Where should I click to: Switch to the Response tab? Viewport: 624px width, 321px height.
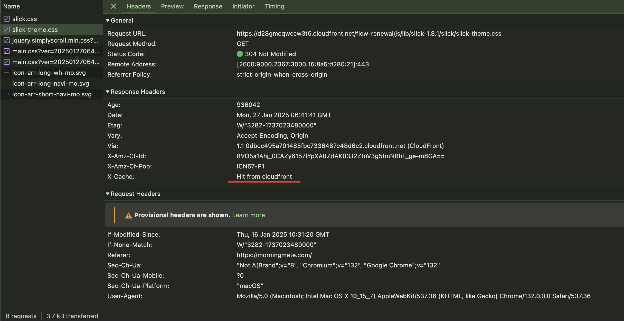coord(208,6)
